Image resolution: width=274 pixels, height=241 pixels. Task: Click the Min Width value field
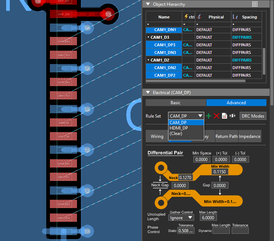coord(219,172)
